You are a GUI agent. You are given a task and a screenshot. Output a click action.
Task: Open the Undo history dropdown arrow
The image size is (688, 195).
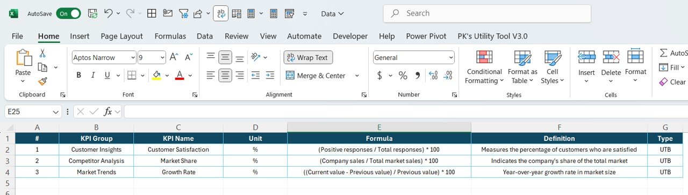pos(118,13)
